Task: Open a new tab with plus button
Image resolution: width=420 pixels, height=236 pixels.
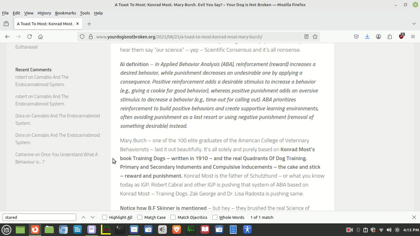Action: tap(89, 24)
